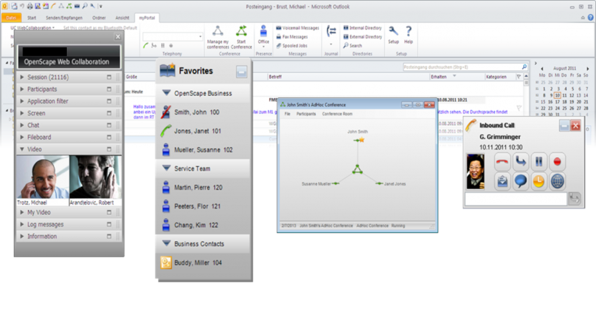Viewport: 596px width, 312px height.
Task: Open Manage my conferences in the ribbon
Action: pyautogui.click(x=218, y=37)
